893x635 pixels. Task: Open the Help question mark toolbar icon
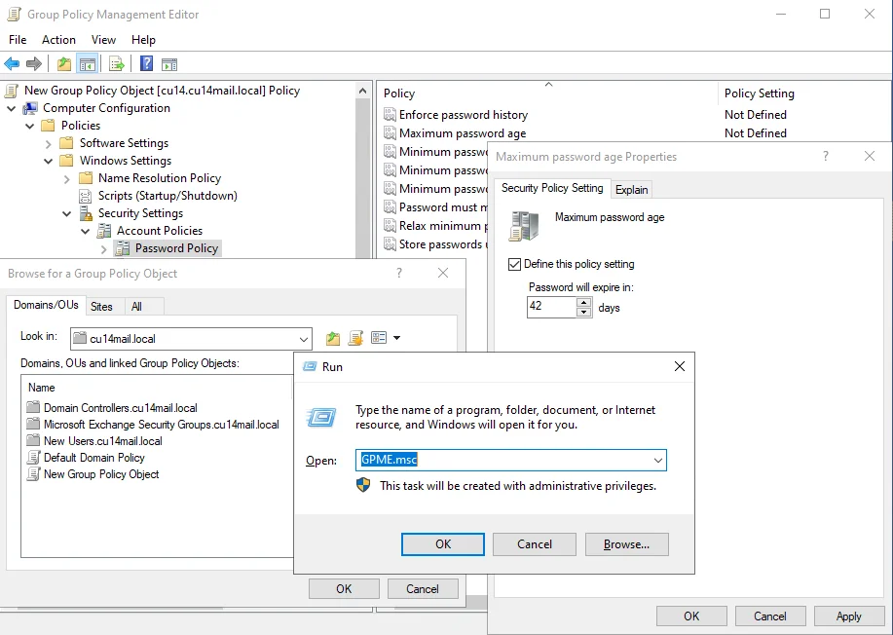coord(146,63)
